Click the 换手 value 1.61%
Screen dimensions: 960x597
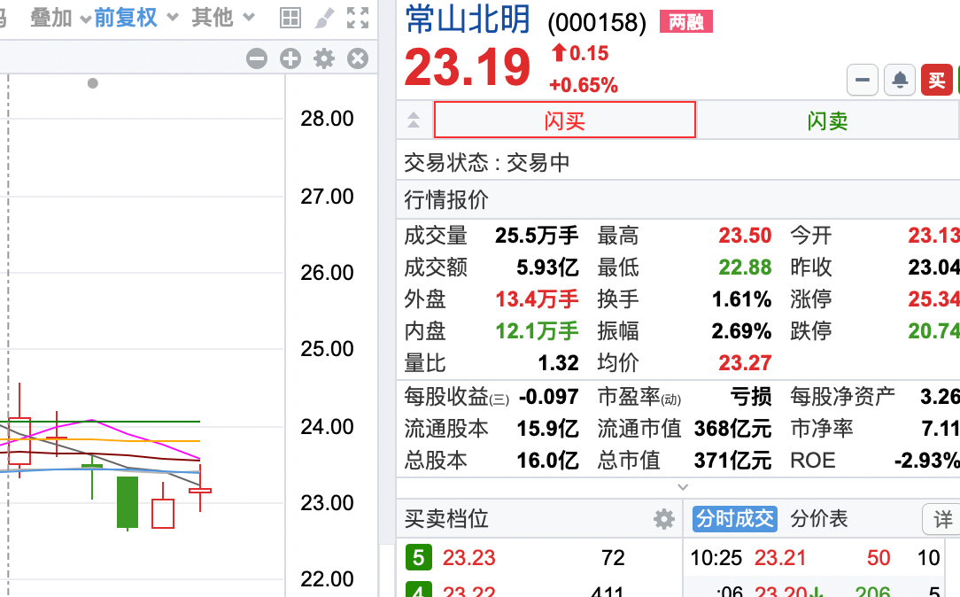pyautogui.click(x=741, y=299)
